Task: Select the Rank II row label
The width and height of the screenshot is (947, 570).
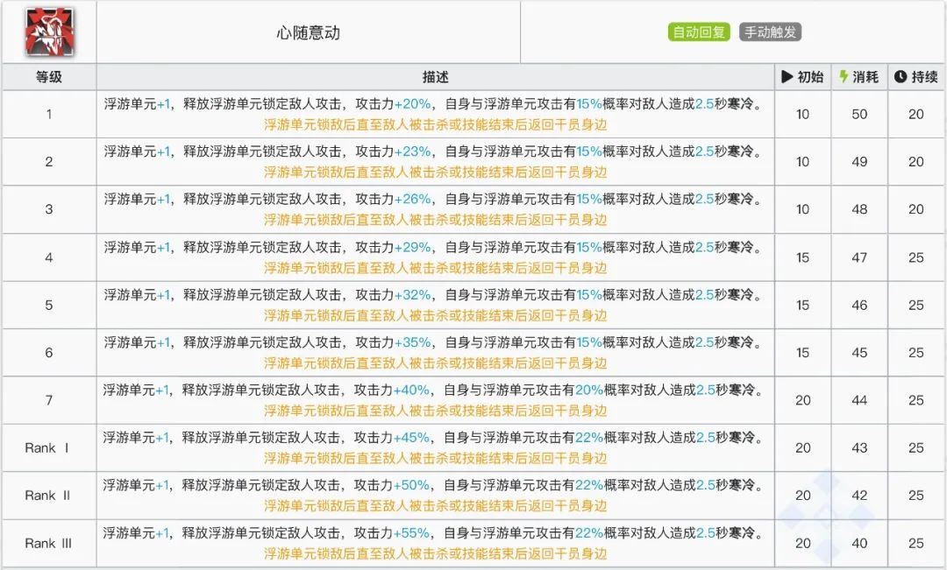Action: (x=47, y=496)
